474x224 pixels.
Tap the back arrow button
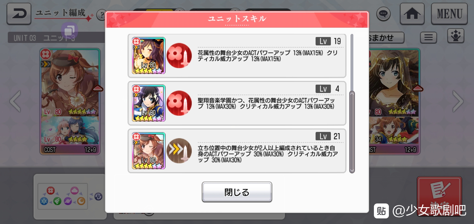(19, 14)
